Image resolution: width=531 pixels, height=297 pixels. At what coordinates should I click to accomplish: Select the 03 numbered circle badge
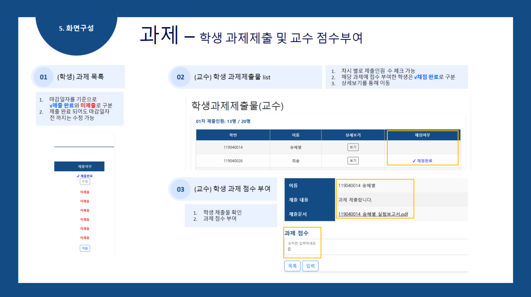181,189
